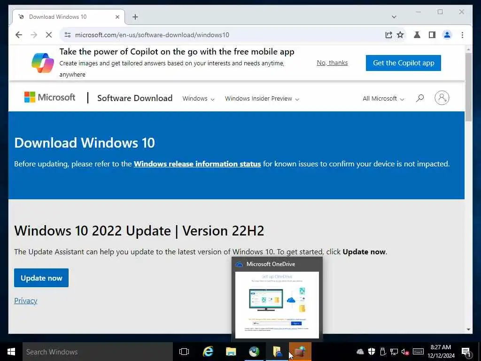The image size is (481, 361).
Task: Open the Windows Start menu
Action: click(11, 352)
